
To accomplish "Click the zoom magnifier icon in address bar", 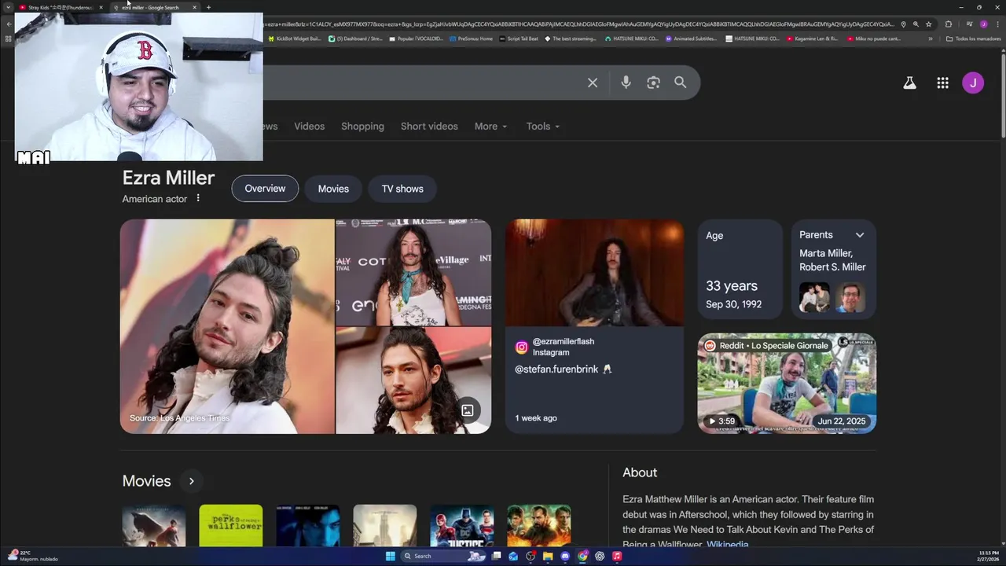I will pyautogui.click(x=916, y=24).
